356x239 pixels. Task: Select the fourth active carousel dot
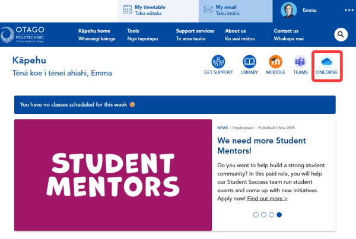click(279, 215)
